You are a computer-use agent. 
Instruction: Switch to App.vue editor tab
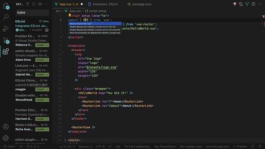pyautogui.click(x=69, y=4)
